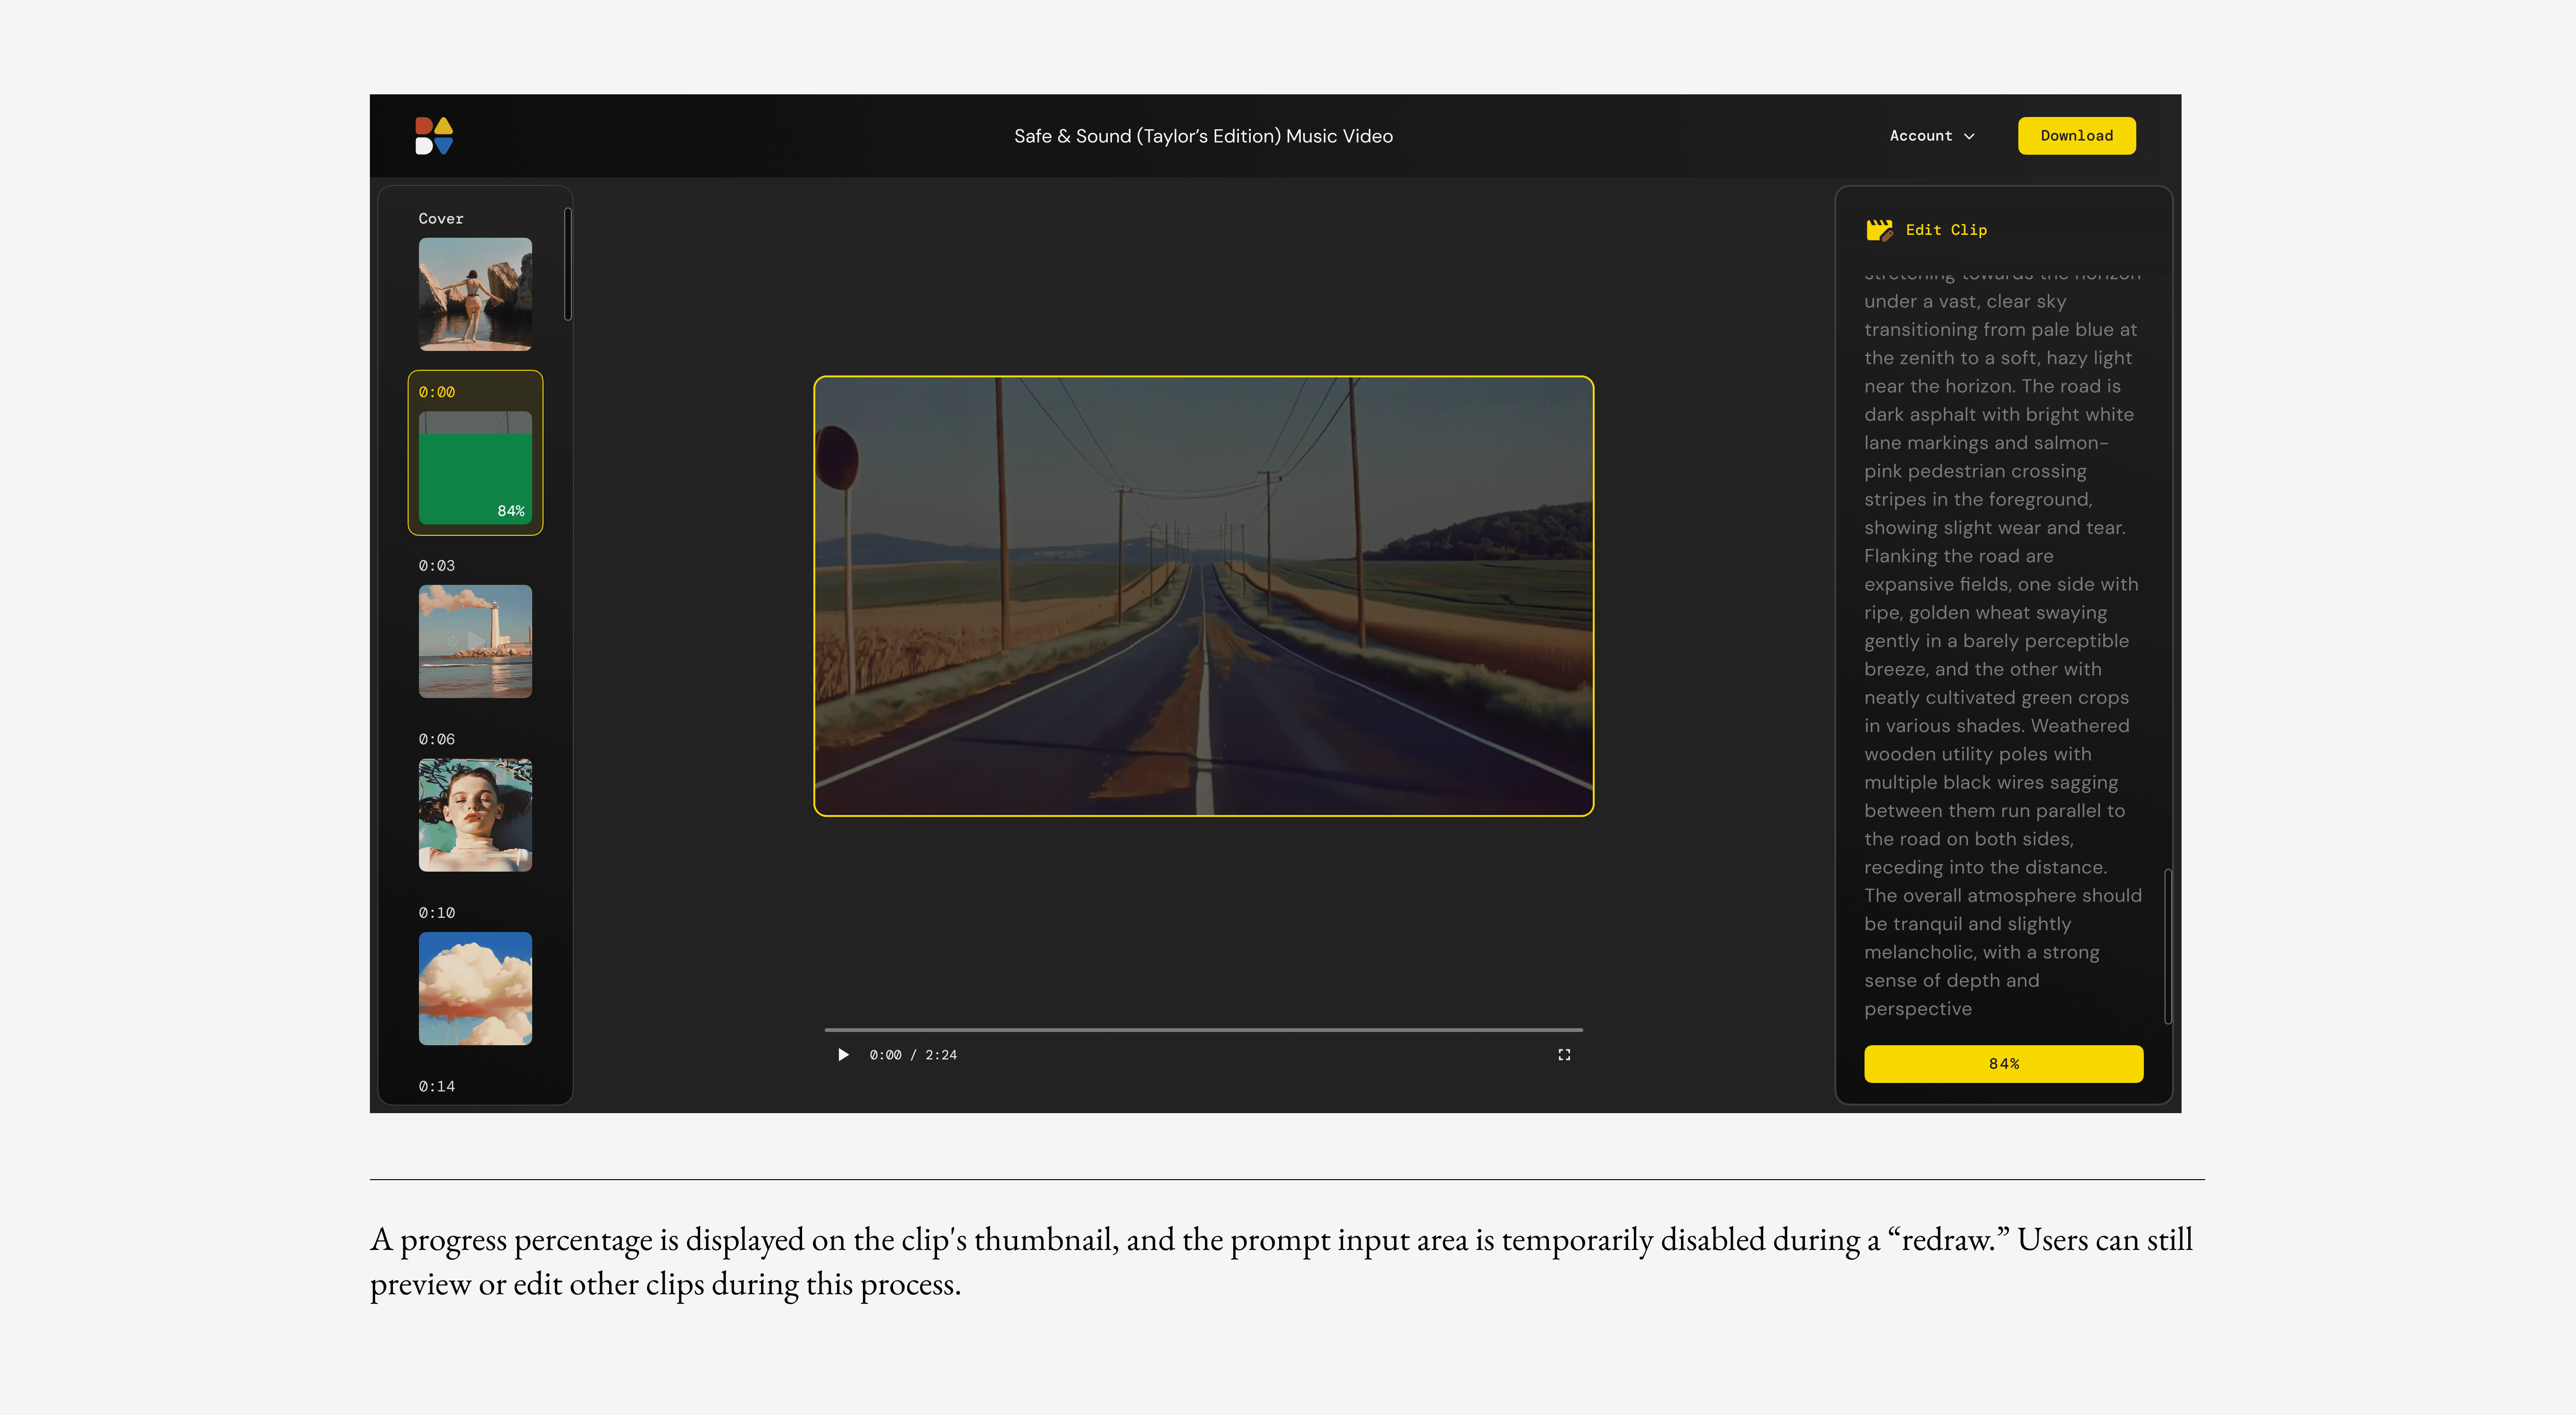Viewport: 2576px width, 1415px height.
Task: Click the colorful app logo
Action: click(434, 136)
